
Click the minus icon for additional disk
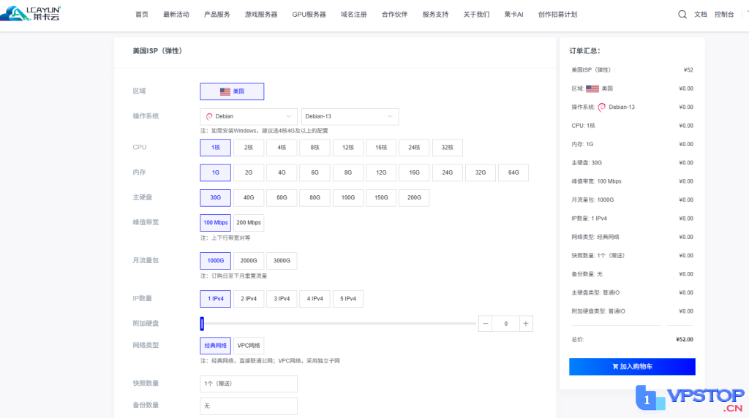(486, 324)
